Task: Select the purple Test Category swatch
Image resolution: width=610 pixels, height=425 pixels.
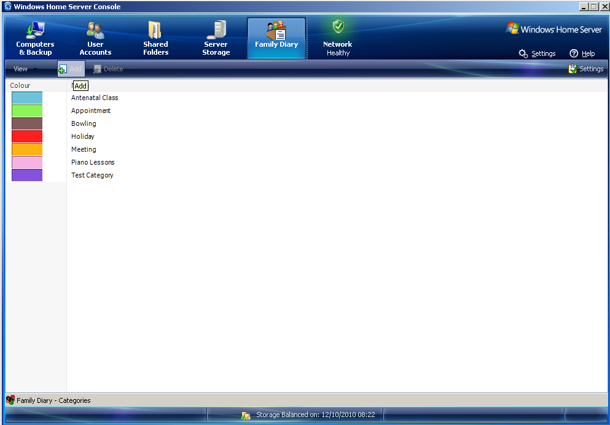Action: click(27, 175)
